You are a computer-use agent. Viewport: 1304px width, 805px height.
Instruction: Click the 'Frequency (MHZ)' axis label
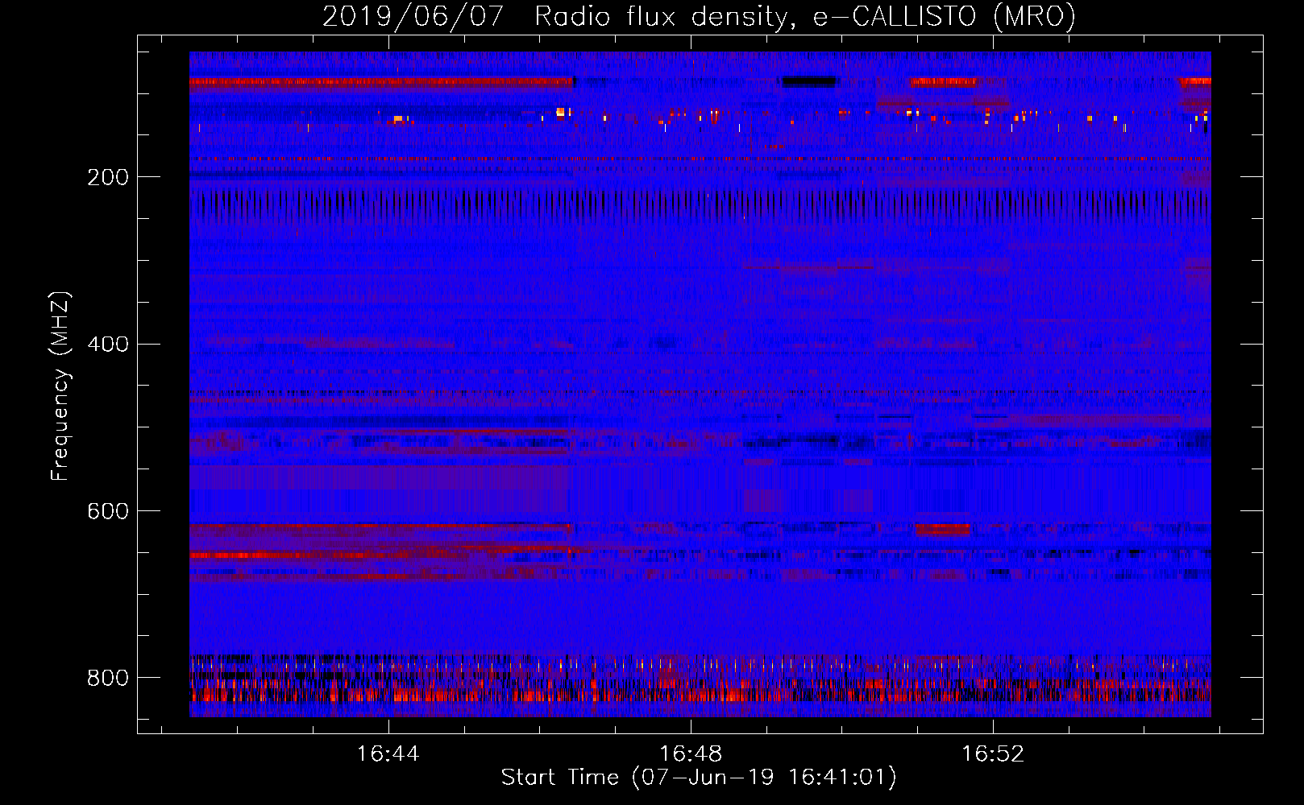(60, 386)
